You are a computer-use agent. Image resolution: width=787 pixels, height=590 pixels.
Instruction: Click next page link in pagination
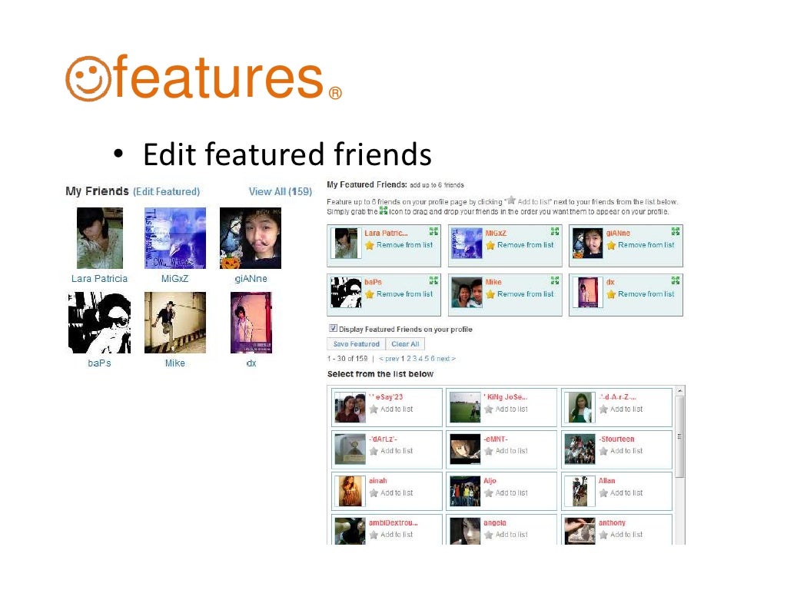click(x=446, y=359)
